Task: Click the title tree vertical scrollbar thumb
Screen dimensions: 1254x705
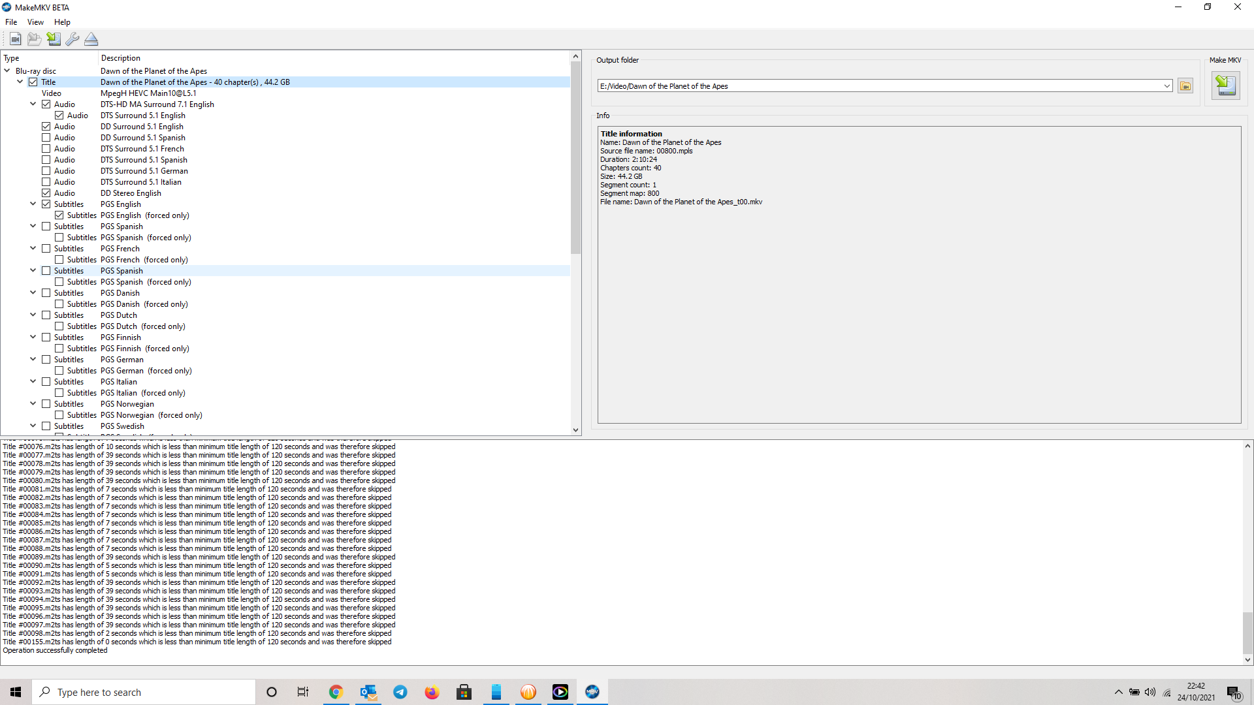Action: [575, 157]
